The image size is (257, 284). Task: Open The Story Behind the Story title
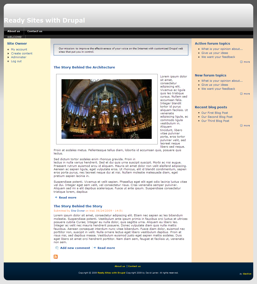pyautogui.click(x=78, y=206)
